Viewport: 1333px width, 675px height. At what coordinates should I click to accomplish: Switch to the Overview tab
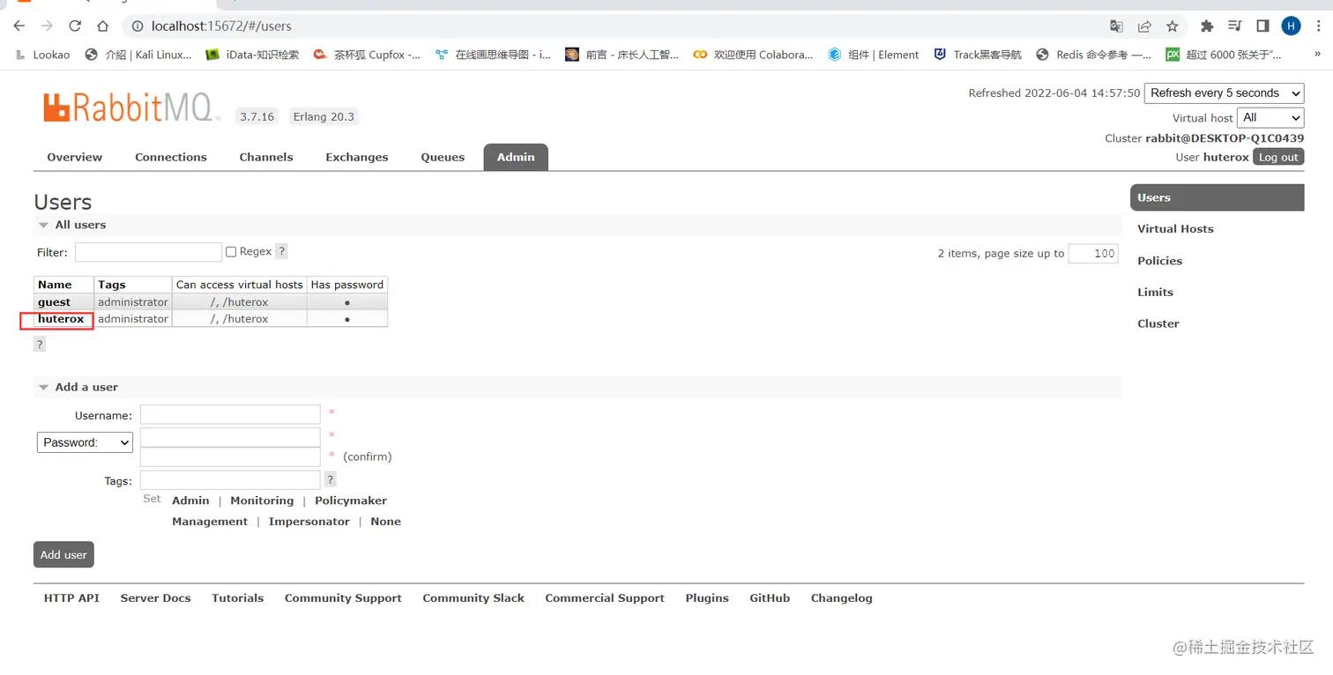tap(75, 157)
